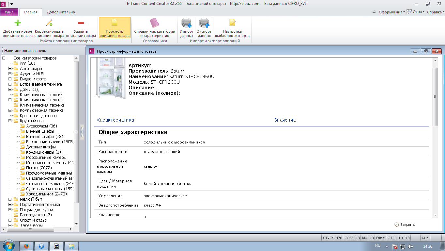This screenshot has width=445, height=251.
Task: Expand the Посуда для кухни category
Action: click(x=10, y=210)
